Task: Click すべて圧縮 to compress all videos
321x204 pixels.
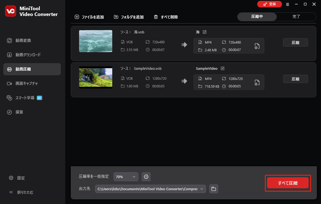Action: point(288,183)
